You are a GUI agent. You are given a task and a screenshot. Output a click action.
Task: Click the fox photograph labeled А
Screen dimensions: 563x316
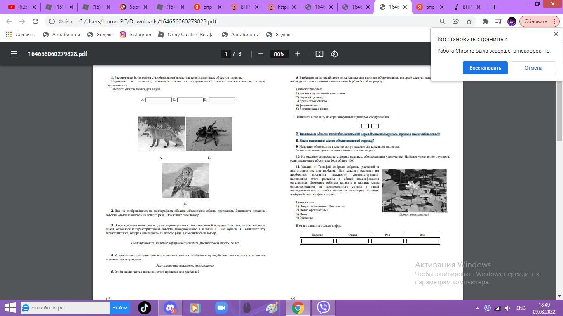[161, 134]
